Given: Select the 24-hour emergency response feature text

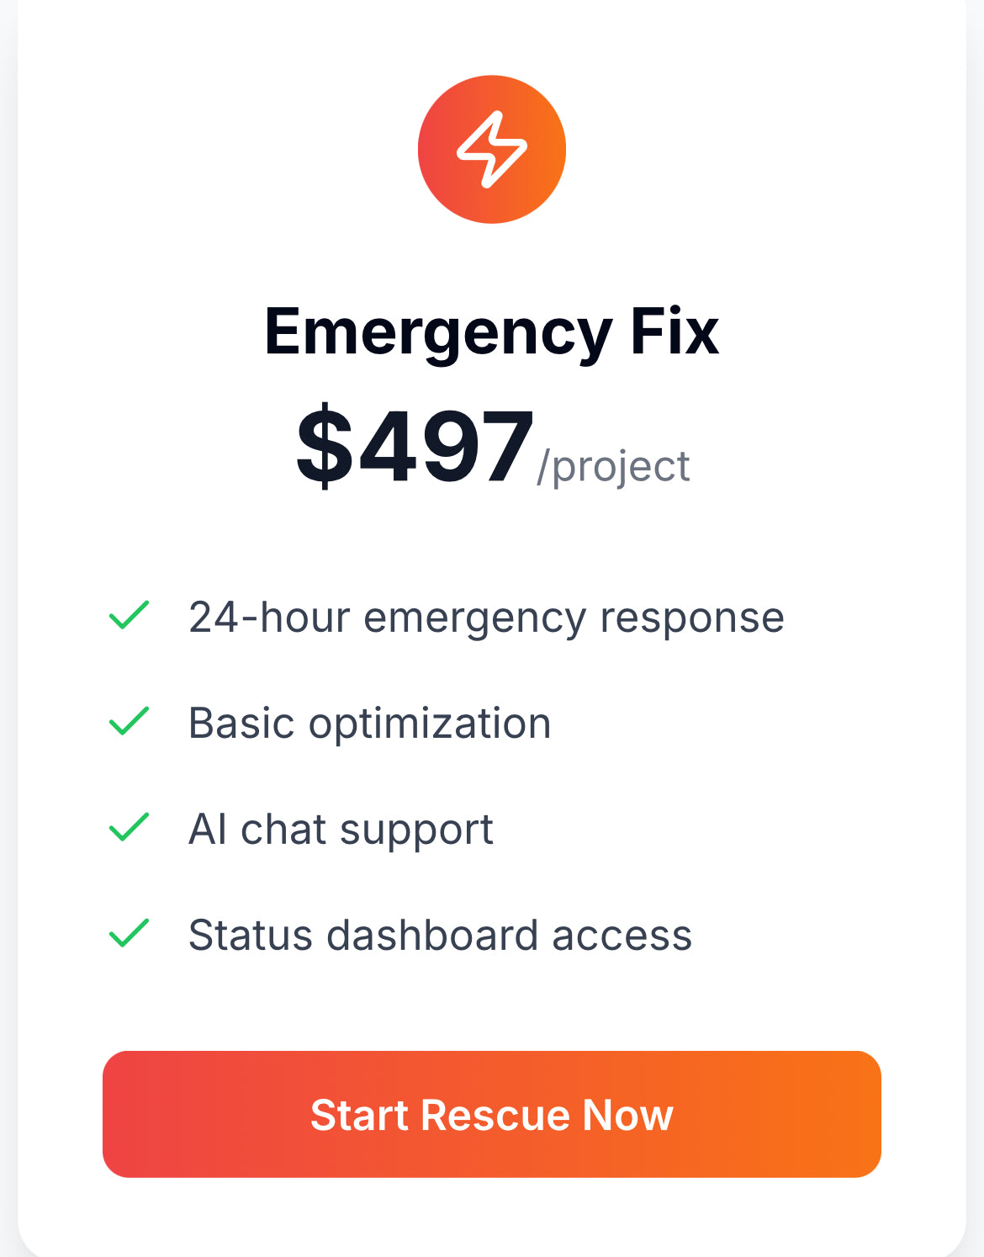Looking at the screenshot, I should click(x=486, y=617).
